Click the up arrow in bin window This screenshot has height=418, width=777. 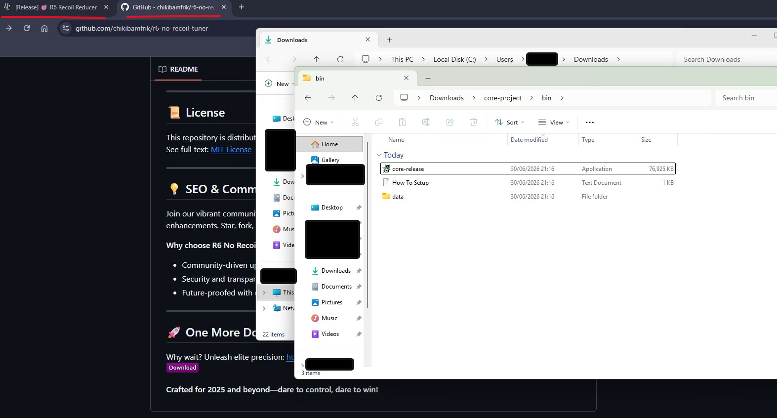[x=355, y=98]
